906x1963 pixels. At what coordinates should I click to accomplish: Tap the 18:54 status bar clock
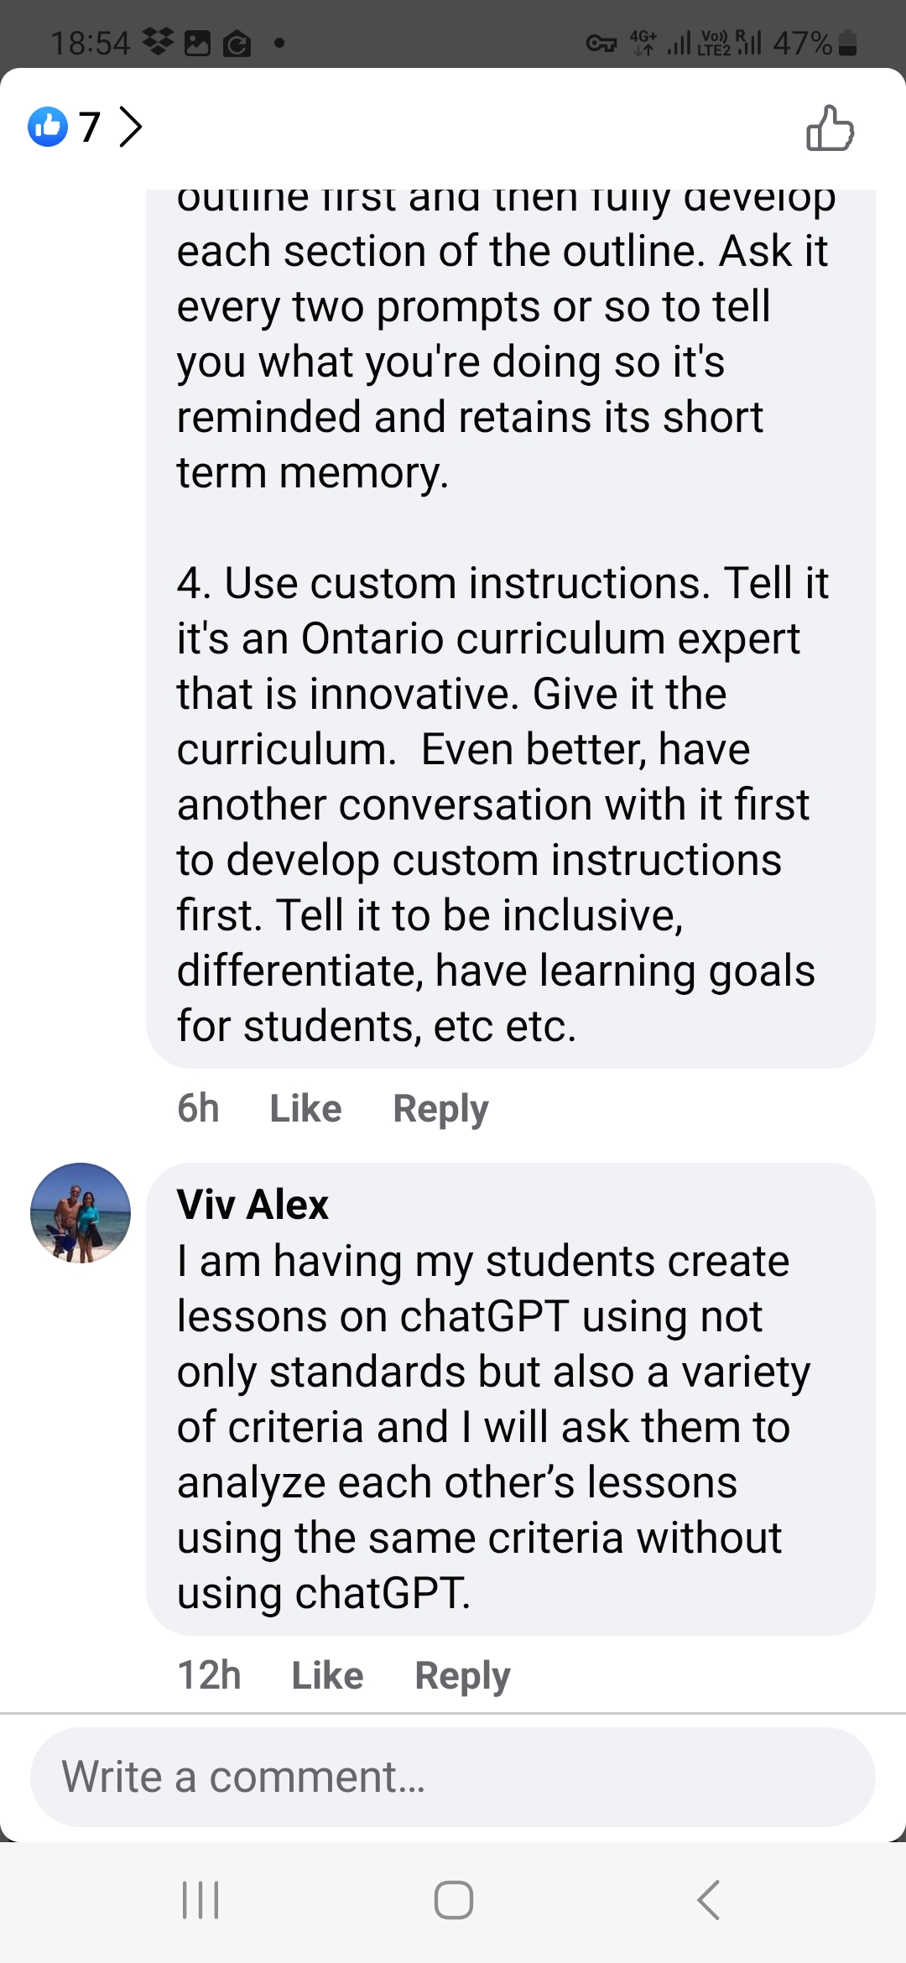pos(90,43)
